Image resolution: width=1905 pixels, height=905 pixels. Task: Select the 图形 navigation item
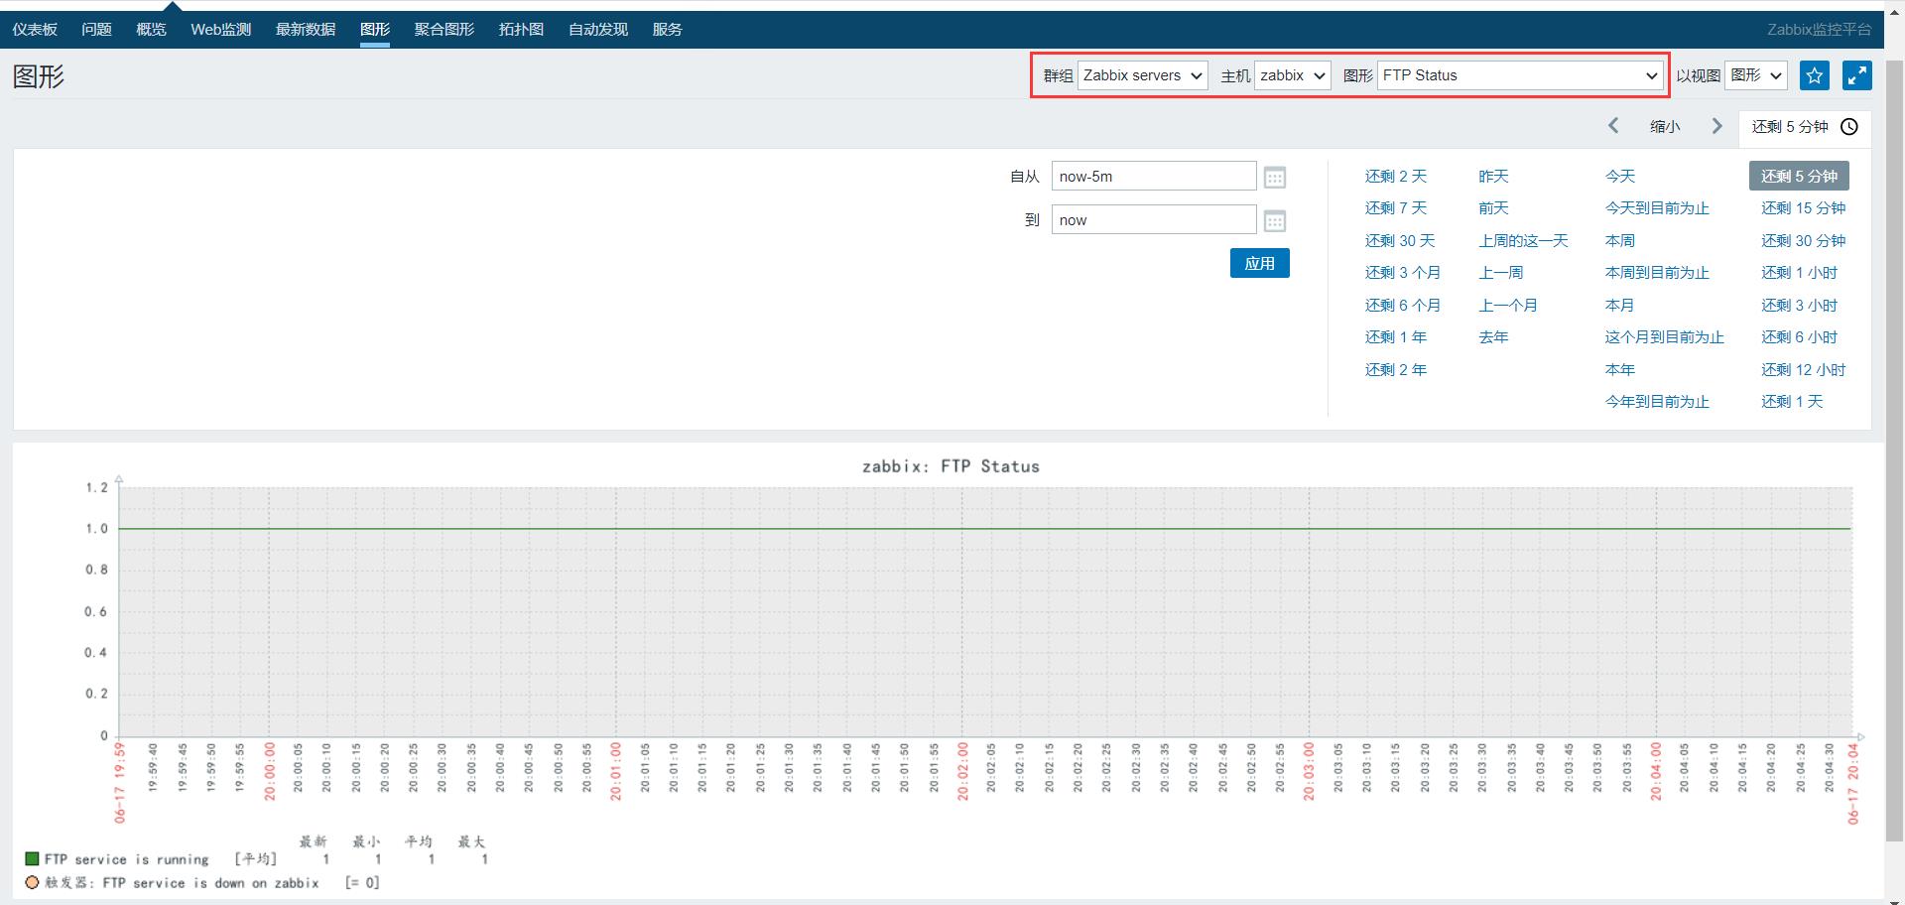click(375, 30)
